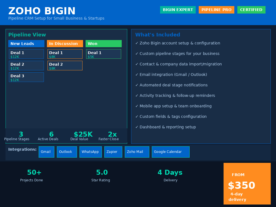Click the '3 Pipeline Stages' stat

coord(17,136)
